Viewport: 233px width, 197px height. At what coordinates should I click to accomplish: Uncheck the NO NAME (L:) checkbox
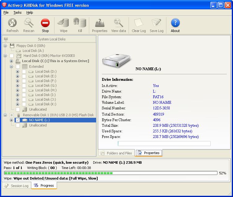18,120
